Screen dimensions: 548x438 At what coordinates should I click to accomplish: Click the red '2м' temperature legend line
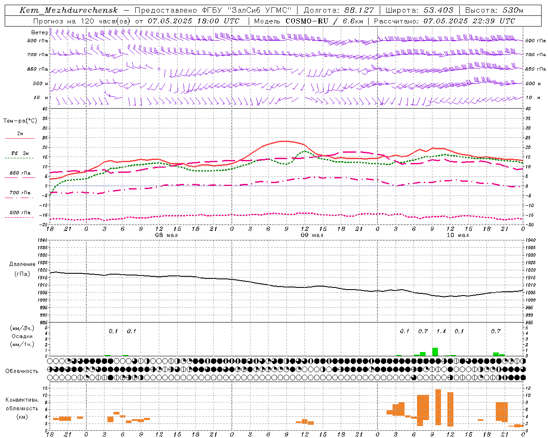[x=20, y=138]
